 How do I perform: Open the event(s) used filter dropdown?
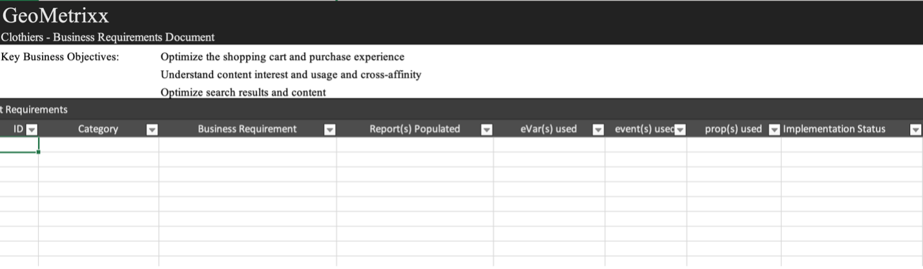click(x=680, y=129)
